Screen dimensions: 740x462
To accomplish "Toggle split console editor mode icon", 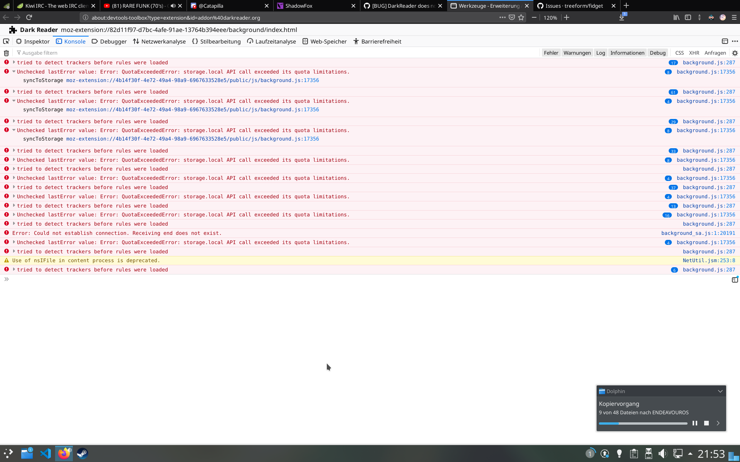I will pos(735,280).
